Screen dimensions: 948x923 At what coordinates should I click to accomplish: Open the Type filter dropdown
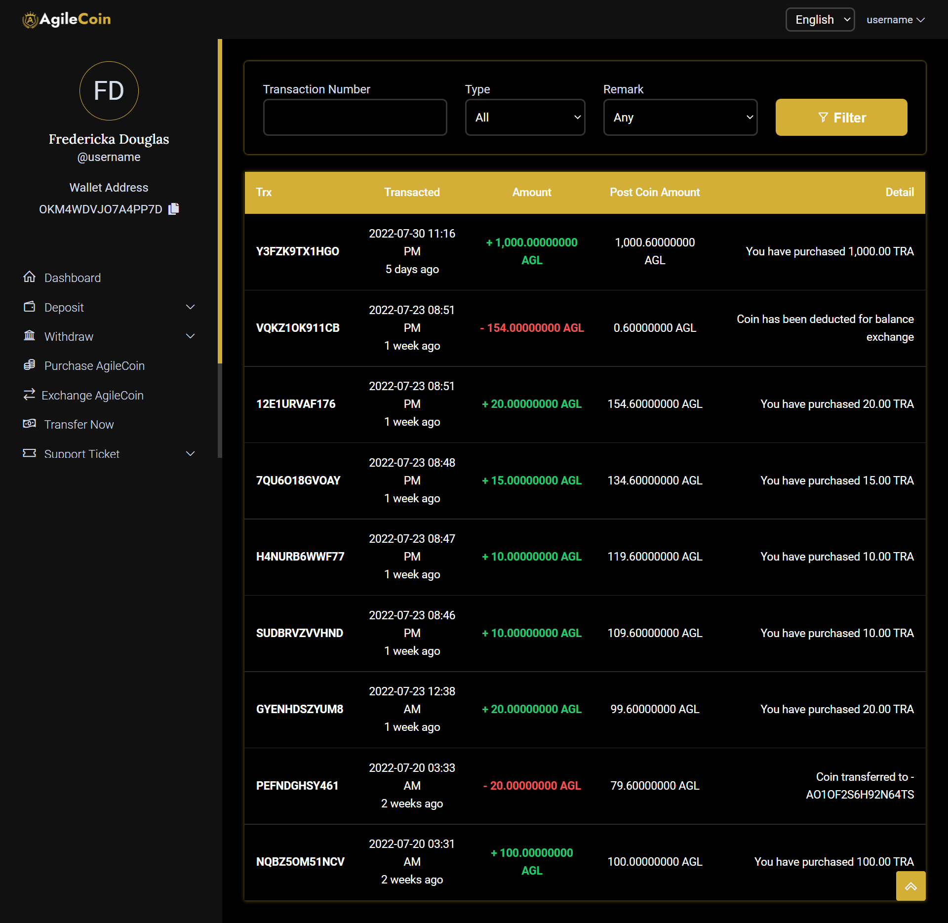coord(525,118)
